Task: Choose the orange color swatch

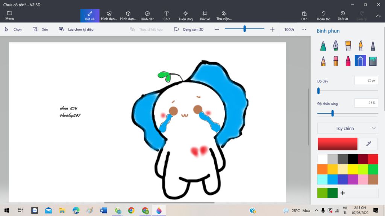Action: point(322,169)
